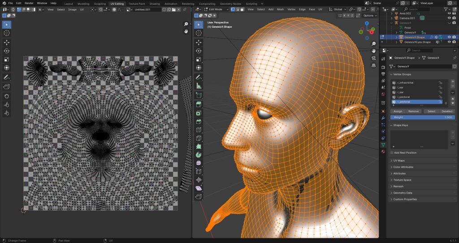Toggle X mirror axis in 3D viewport
Viewport: 459px width, 243px height.
click(345, 16)
